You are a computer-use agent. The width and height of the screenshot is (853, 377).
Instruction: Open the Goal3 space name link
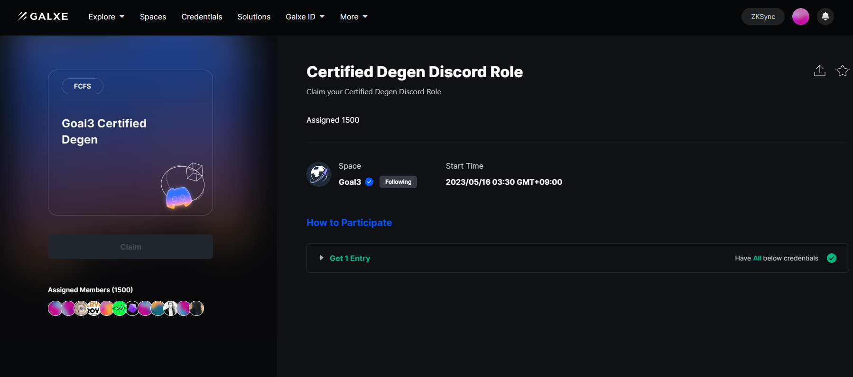350,182
